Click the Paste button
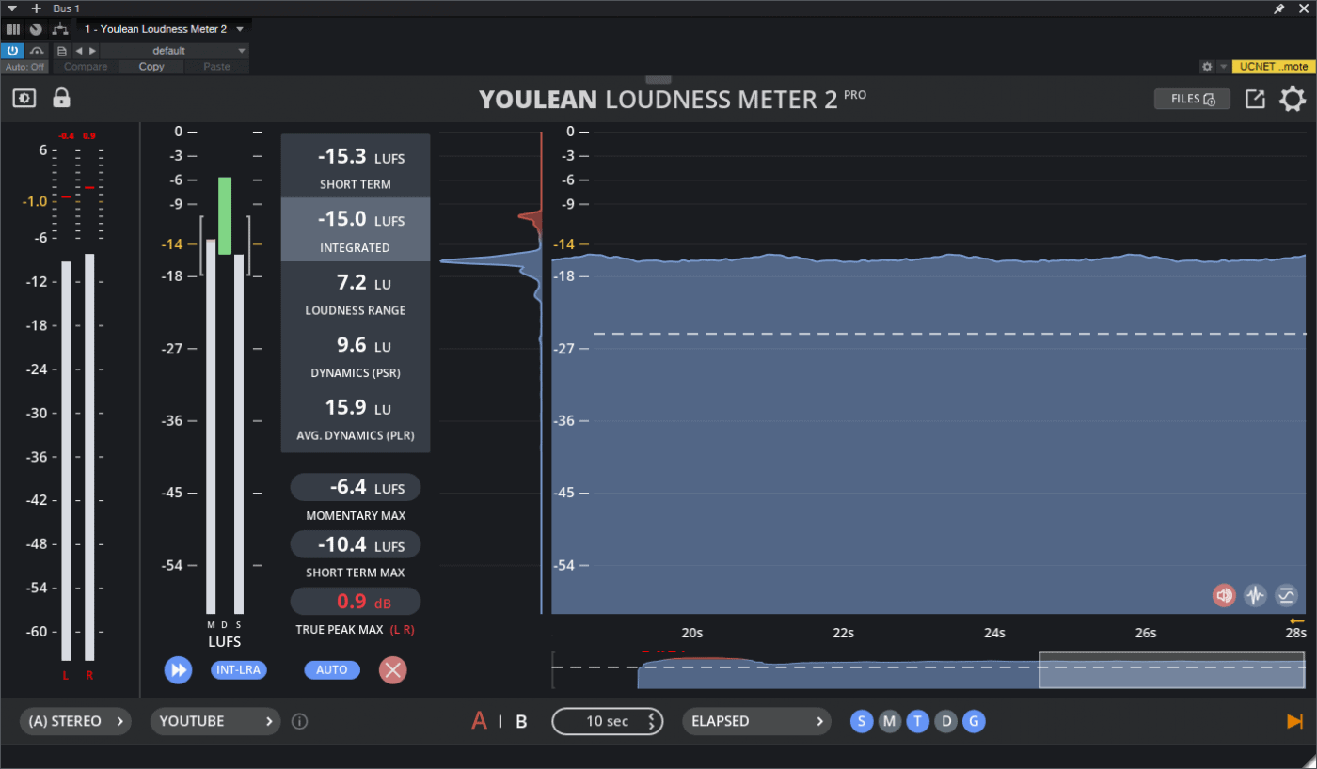 [x=217, y=67]
